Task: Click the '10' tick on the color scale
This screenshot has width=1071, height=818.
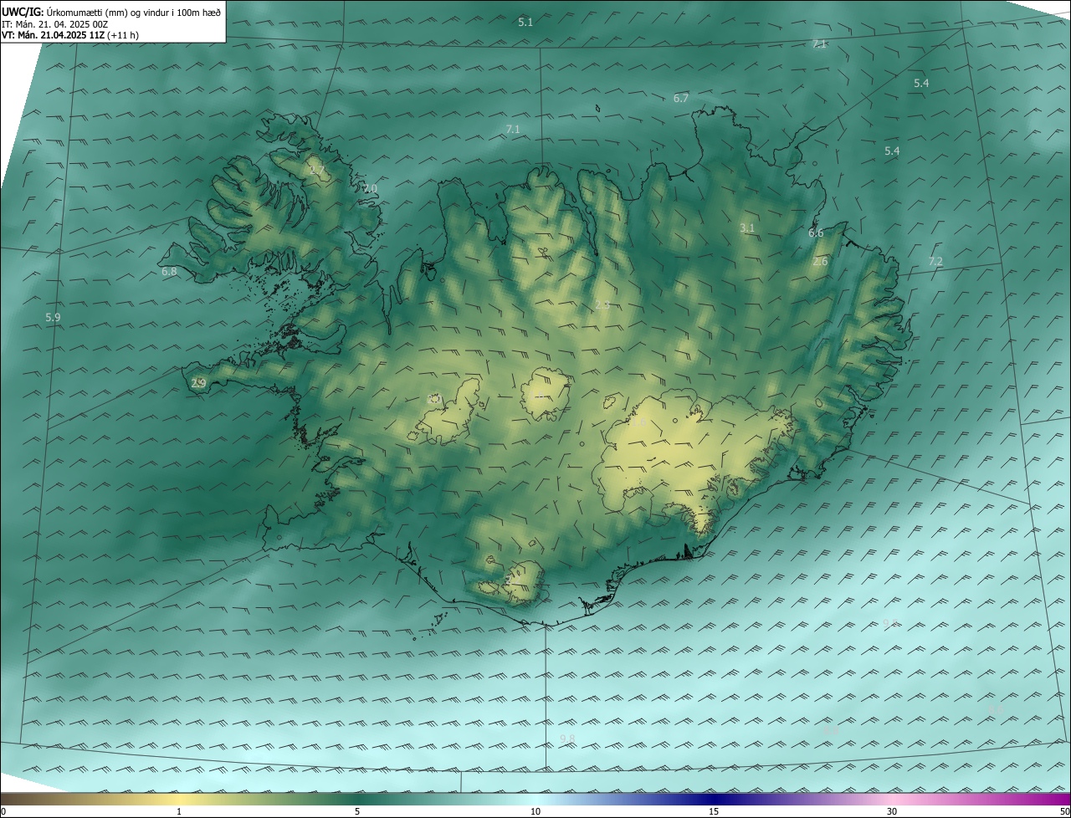Action: (535, 812)
